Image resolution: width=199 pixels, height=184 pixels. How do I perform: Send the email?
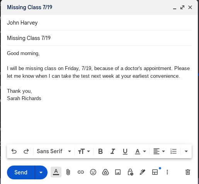pos(21,172)
